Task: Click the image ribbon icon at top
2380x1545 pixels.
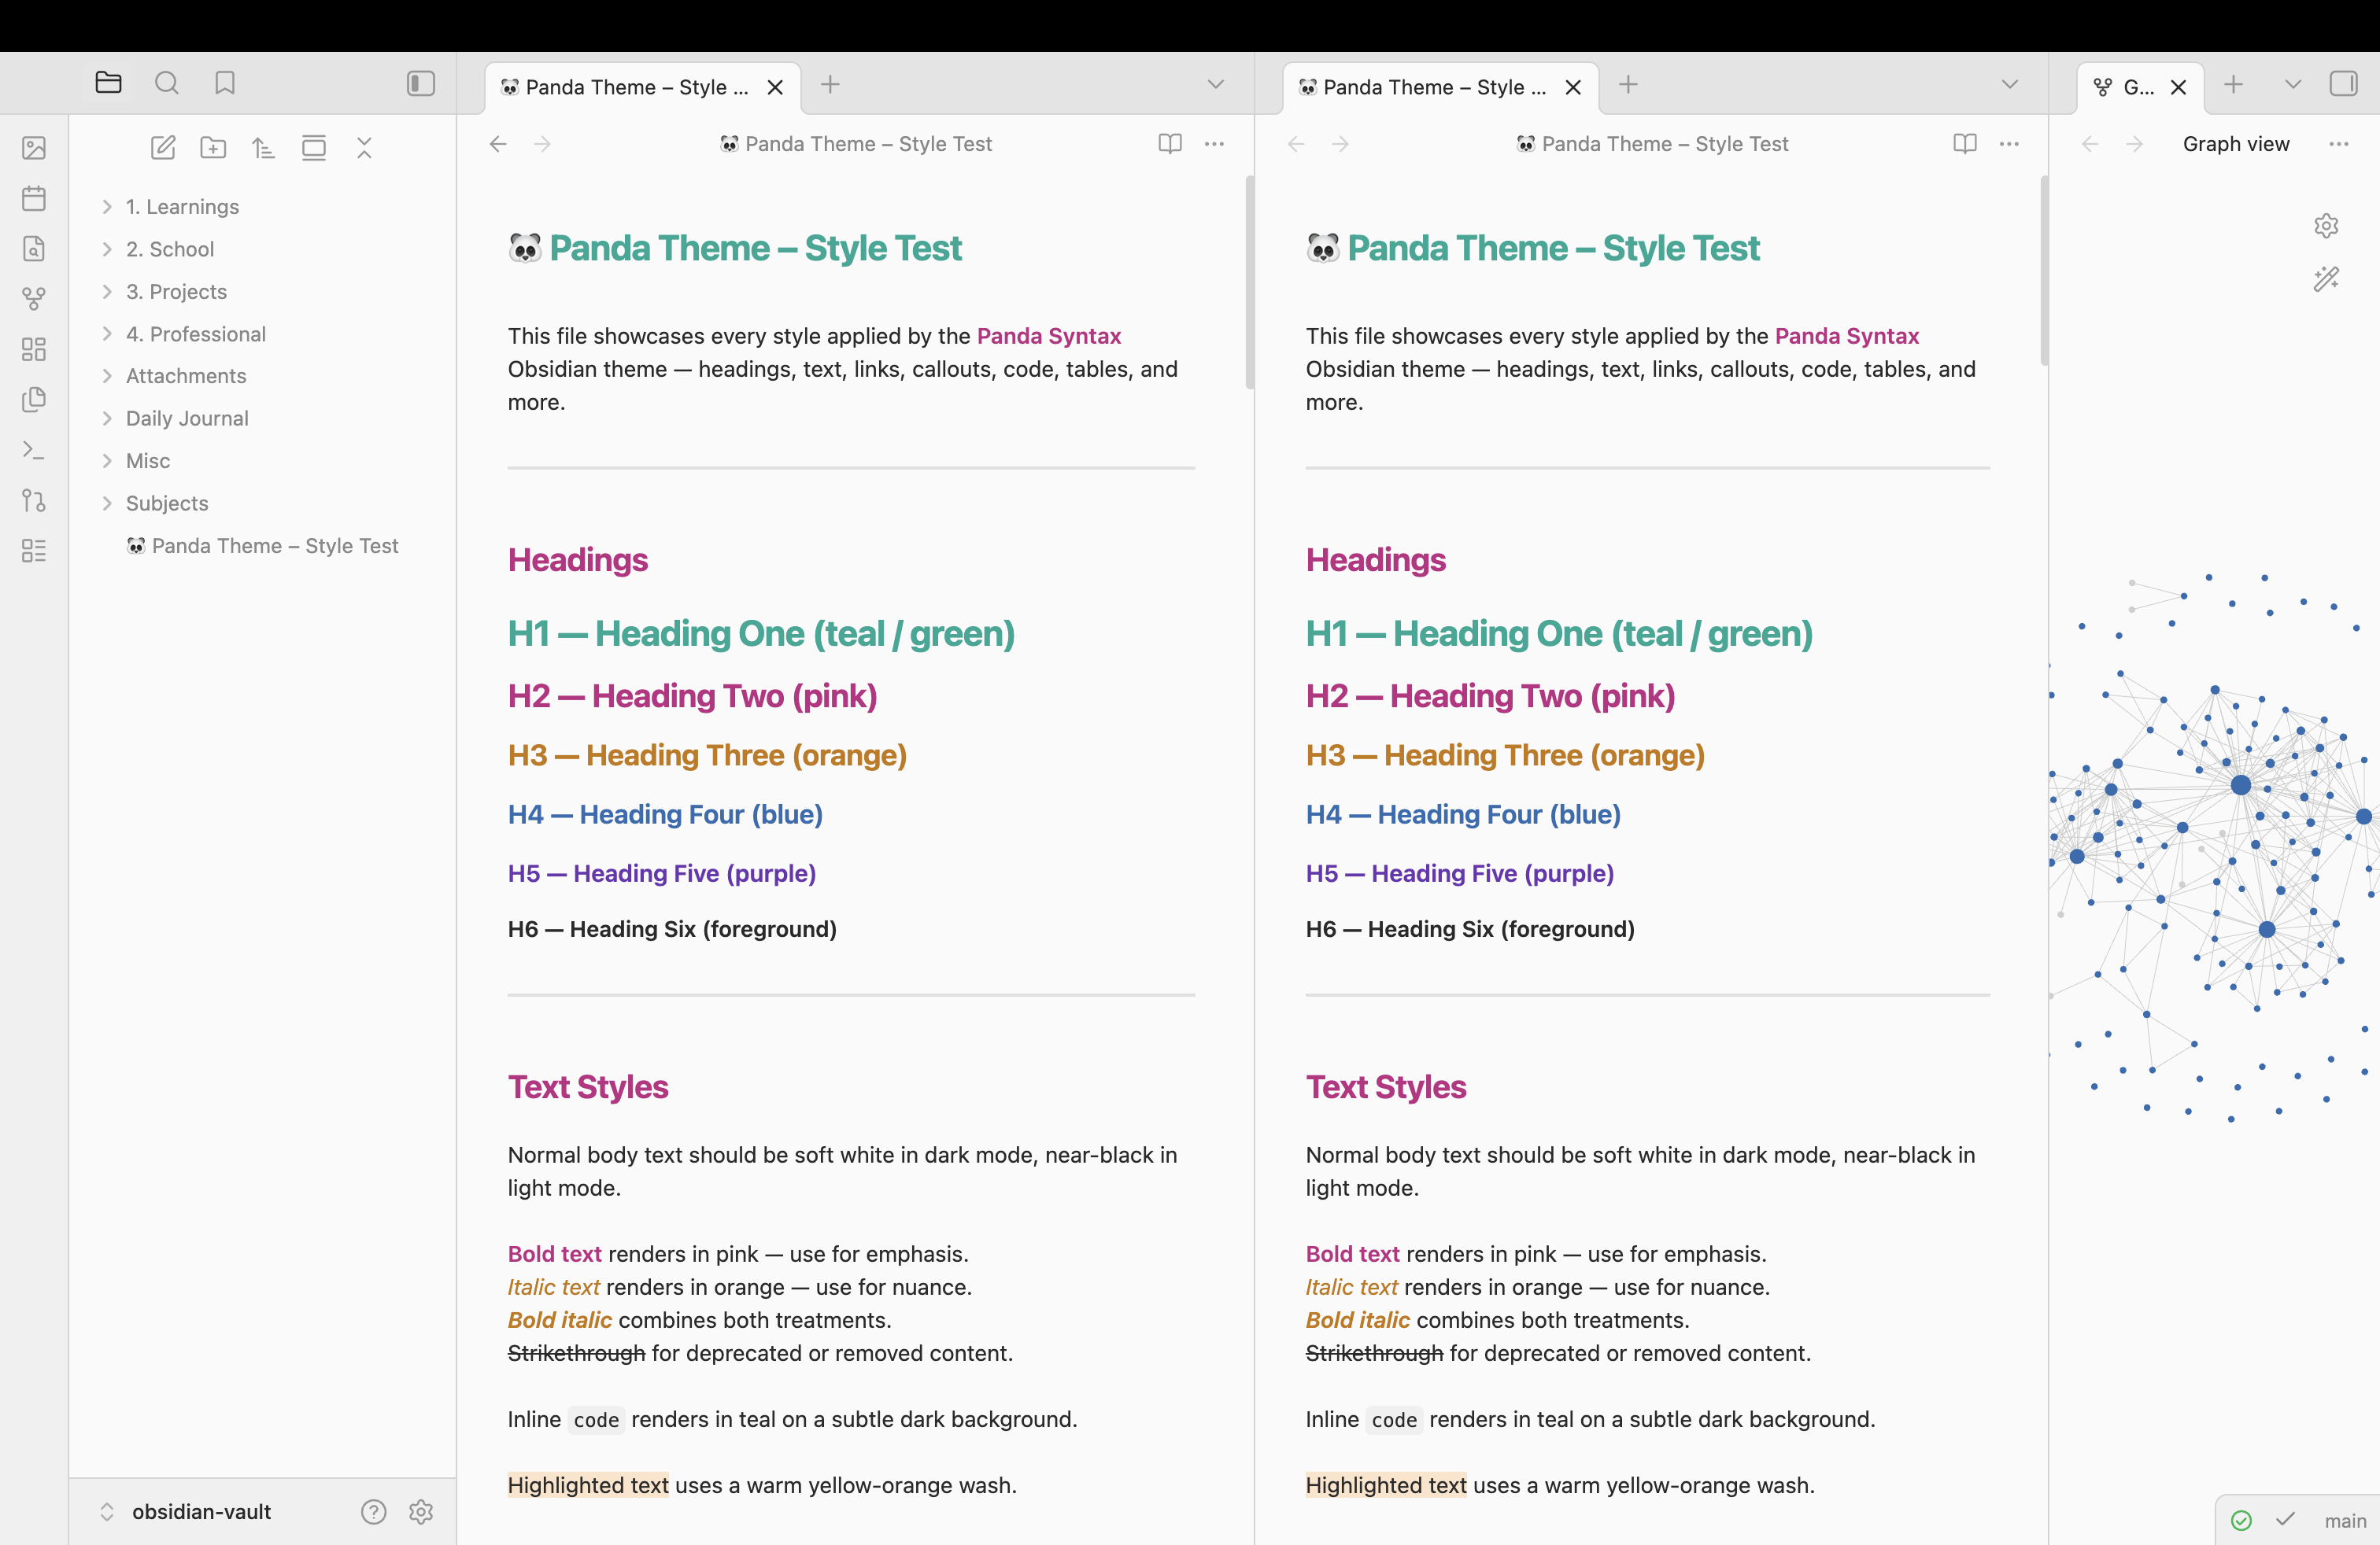Action: tap(34, 148)
